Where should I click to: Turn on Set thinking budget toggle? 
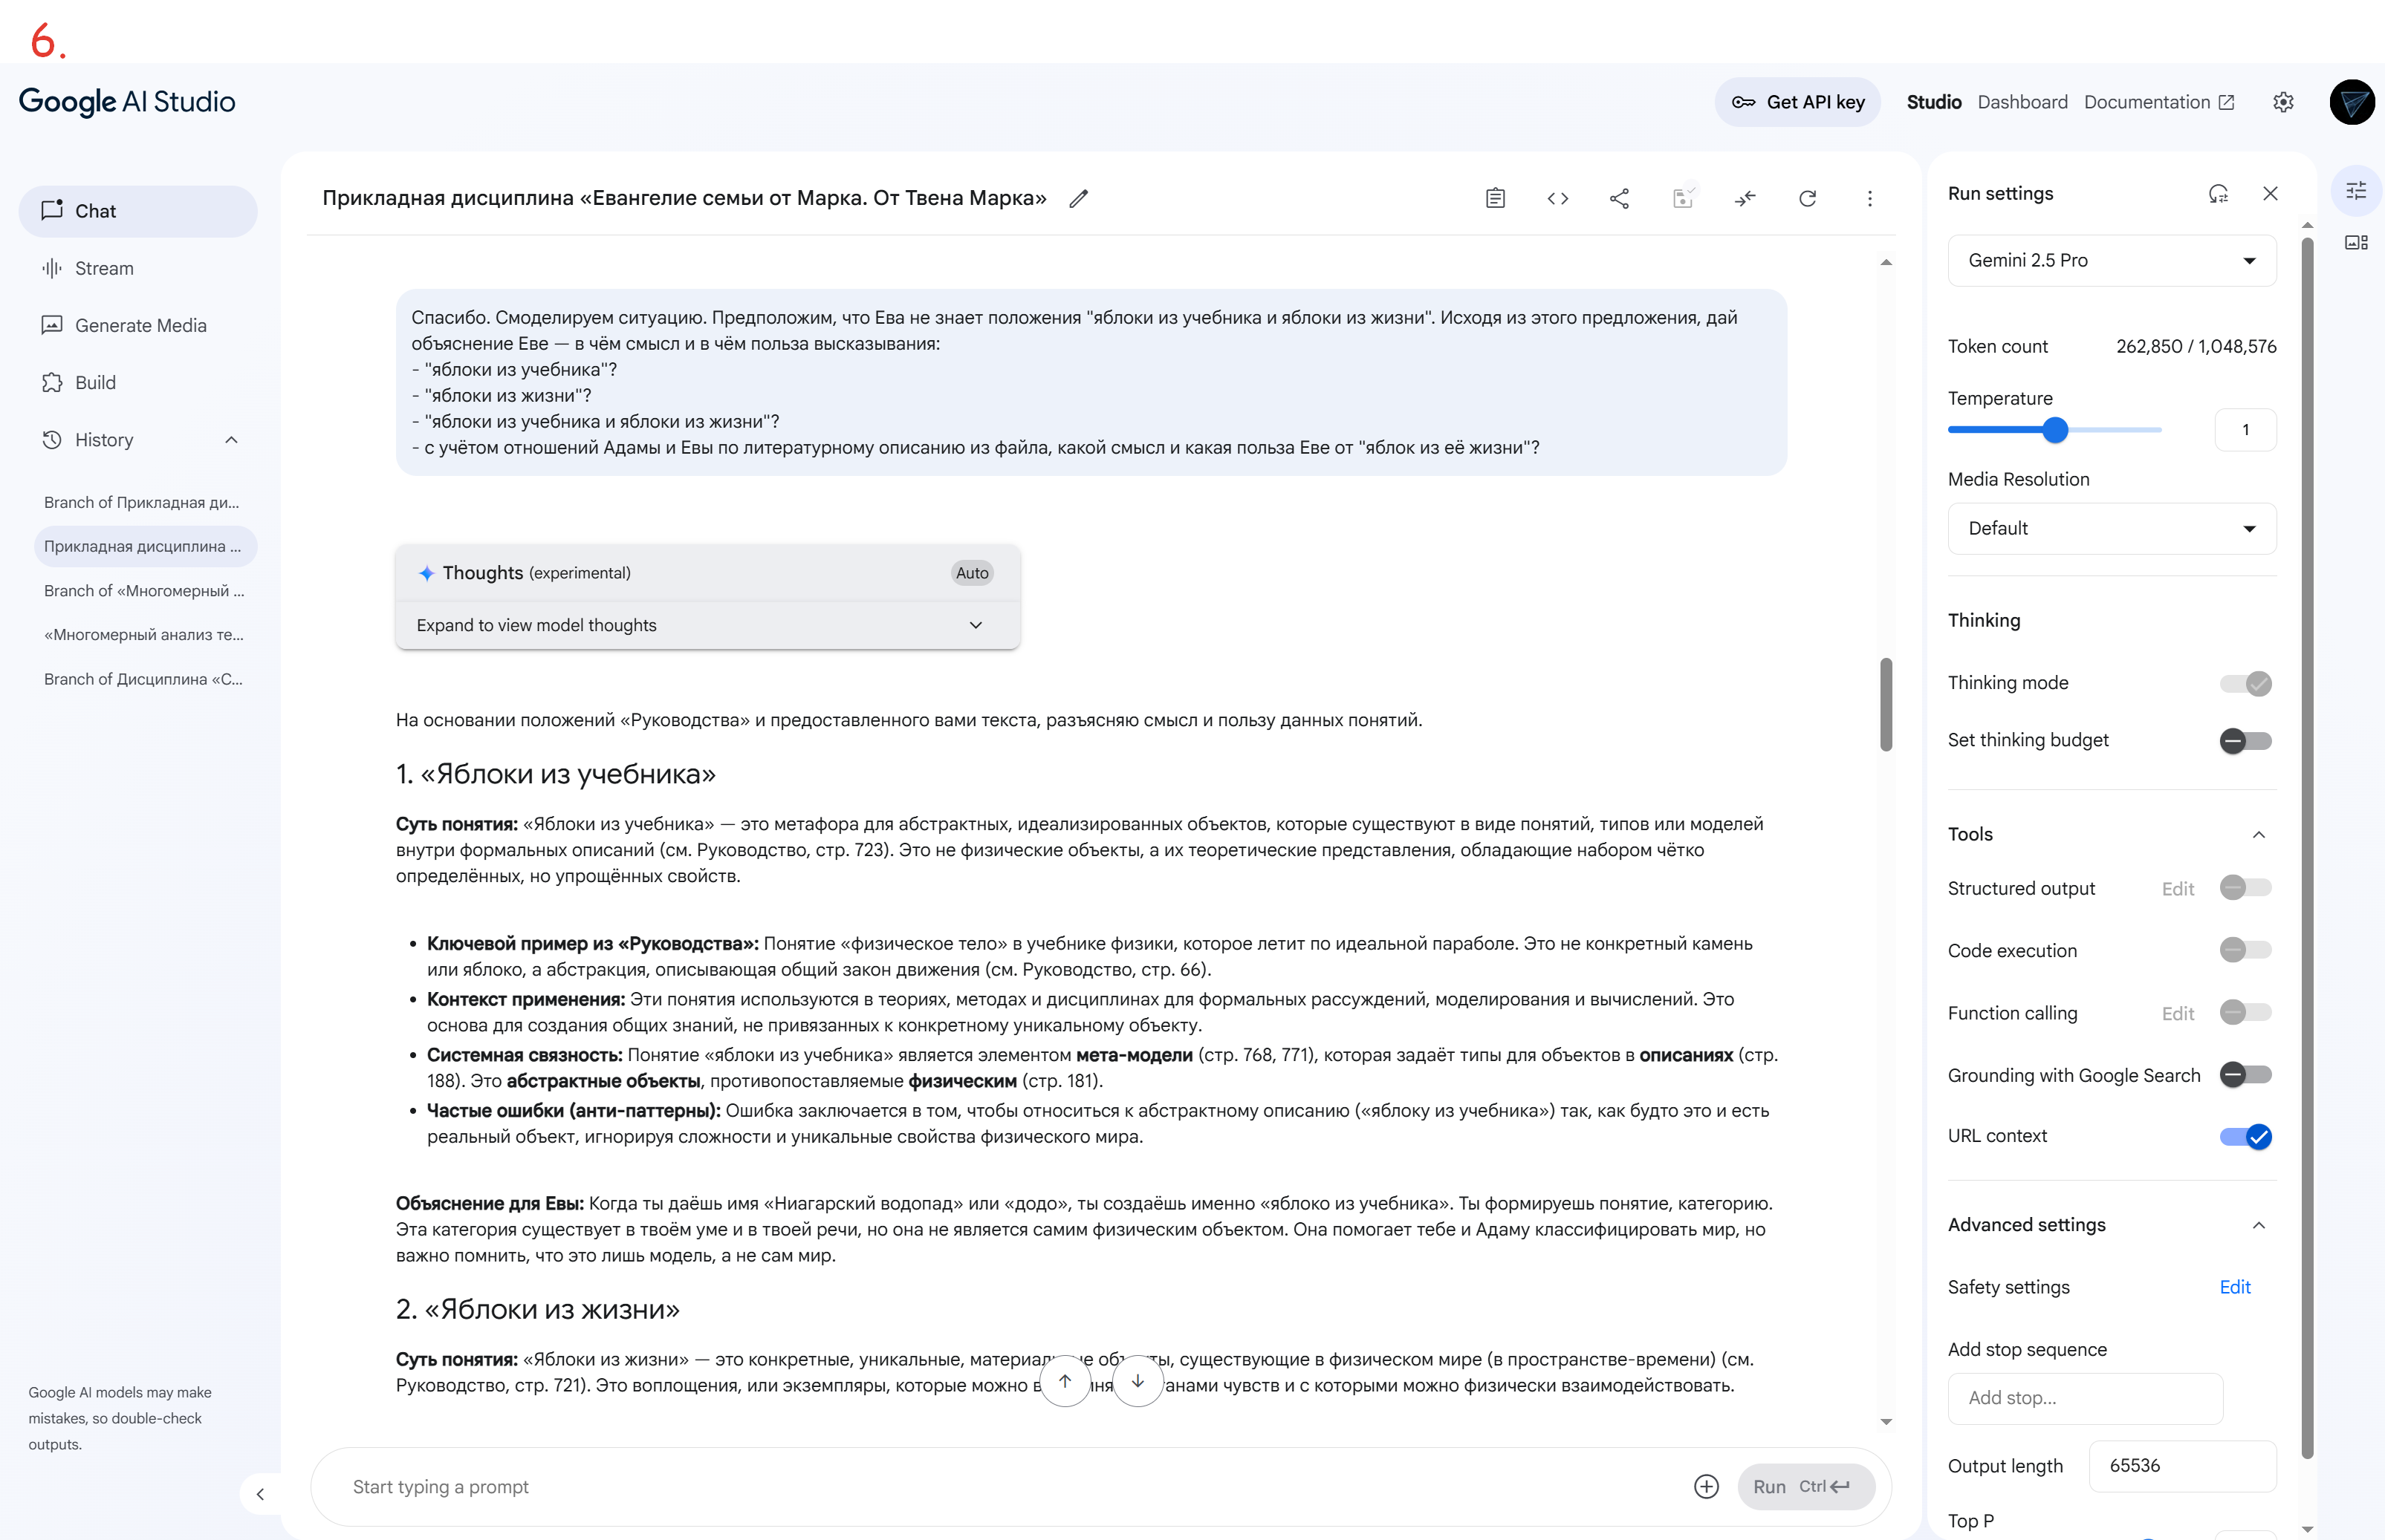[2245, 741]
